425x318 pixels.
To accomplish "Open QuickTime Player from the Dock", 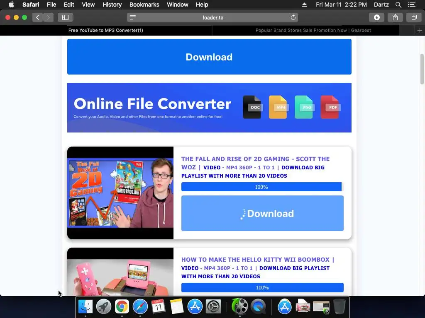I will point(258,306).
